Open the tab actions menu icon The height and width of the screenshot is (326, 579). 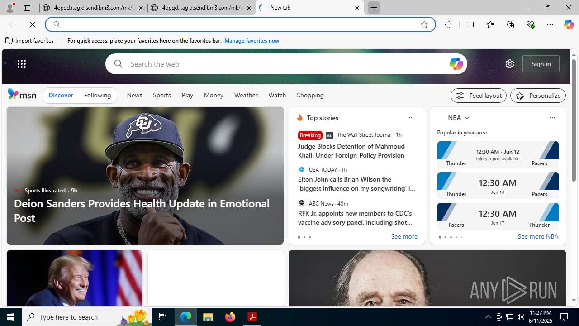[27, 8]
